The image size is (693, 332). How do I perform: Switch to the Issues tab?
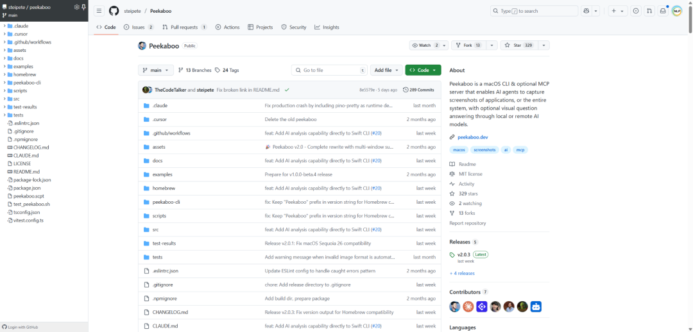pos(139,27)
